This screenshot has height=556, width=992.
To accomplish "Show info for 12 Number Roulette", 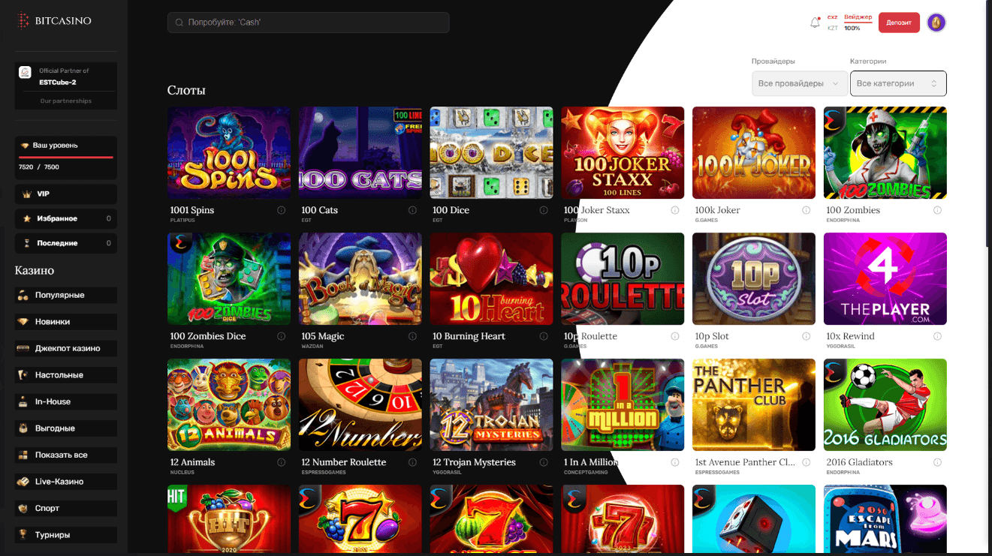I will (x=412, y=462).
